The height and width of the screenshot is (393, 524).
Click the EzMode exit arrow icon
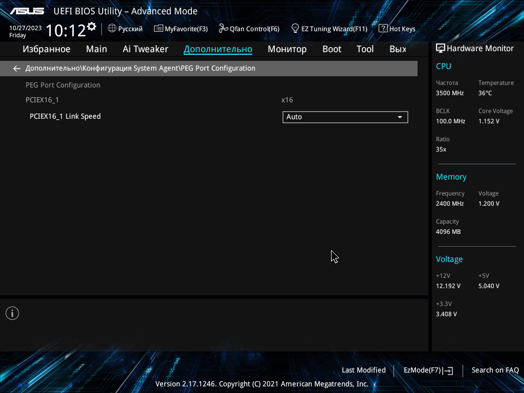coord(448,370)
